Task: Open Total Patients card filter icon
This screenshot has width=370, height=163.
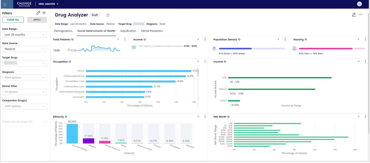Action: tap(118, 39)
